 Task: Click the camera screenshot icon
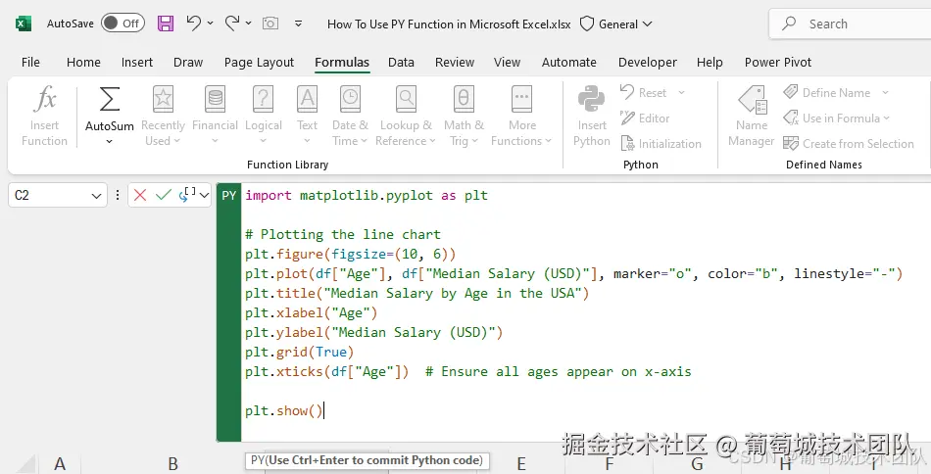point(270,24)
